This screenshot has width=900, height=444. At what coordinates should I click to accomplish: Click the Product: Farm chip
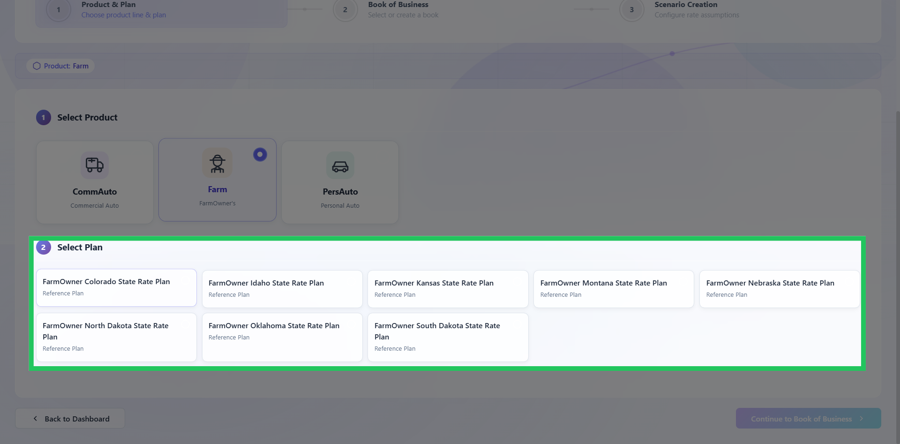[60, 66]
